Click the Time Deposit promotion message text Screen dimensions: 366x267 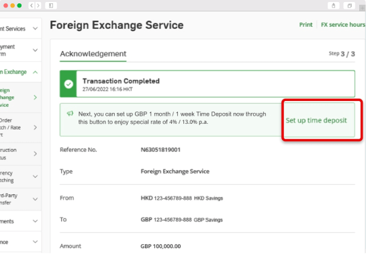(172, 118)
